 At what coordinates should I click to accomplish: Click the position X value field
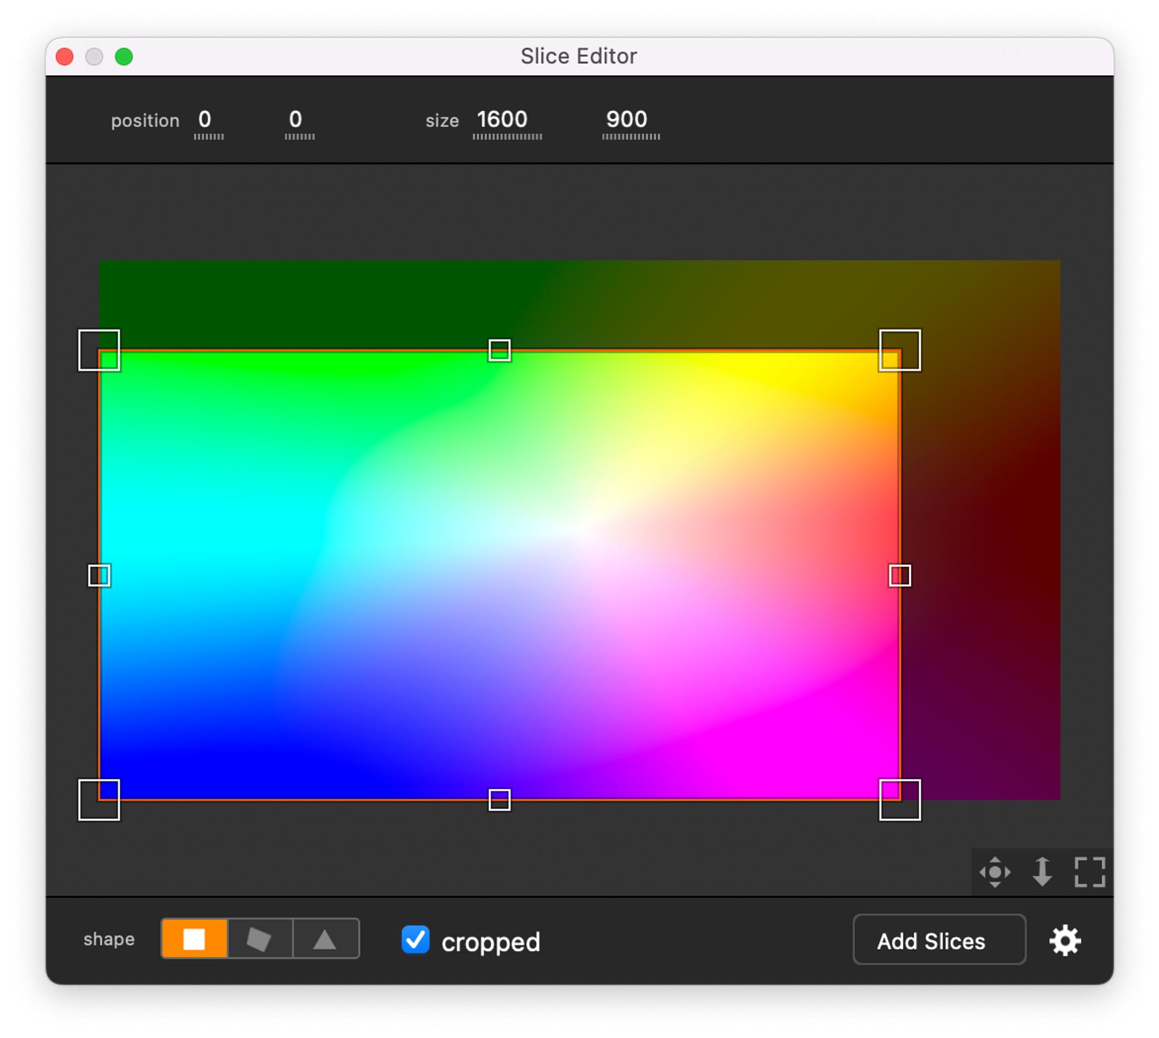click(x=205, y=120)
